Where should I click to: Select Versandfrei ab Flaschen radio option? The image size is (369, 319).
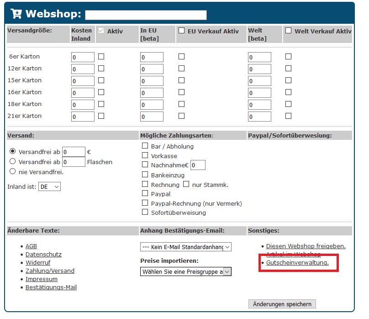13,161
